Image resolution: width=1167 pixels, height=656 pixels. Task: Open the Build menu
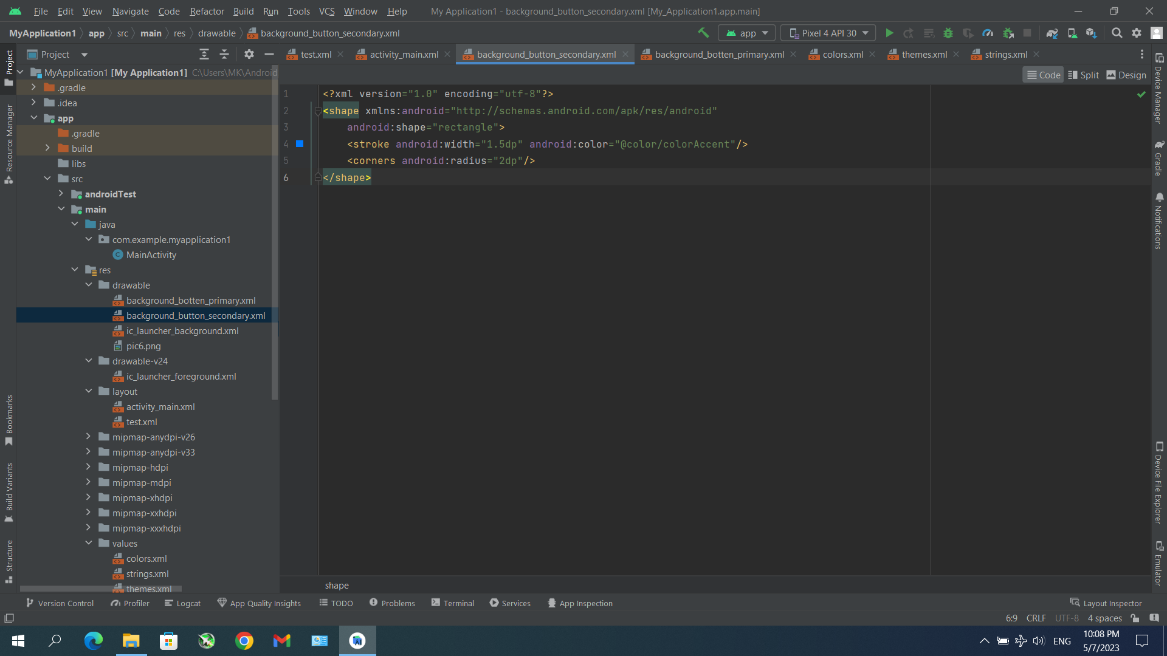pyautogui.click(x=243, y=11)
